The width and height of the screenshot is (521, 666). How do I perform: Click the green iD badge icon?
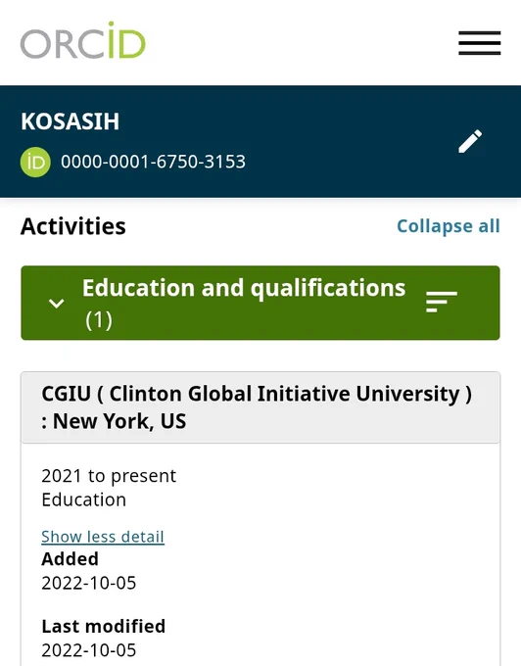[35, 162]
